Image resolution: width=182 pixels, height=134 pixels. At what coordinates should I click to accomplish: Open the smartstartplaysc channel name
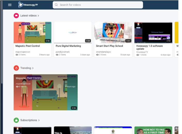104,52
